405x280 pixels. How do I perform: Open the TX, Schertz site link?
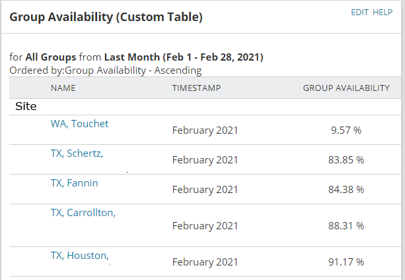point(76,154)
